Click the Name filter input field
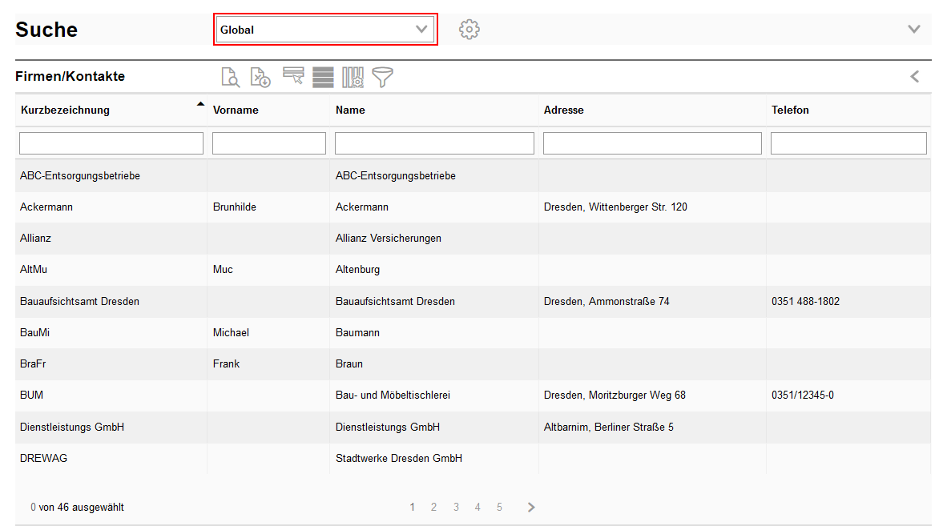 tap(434, 143)
